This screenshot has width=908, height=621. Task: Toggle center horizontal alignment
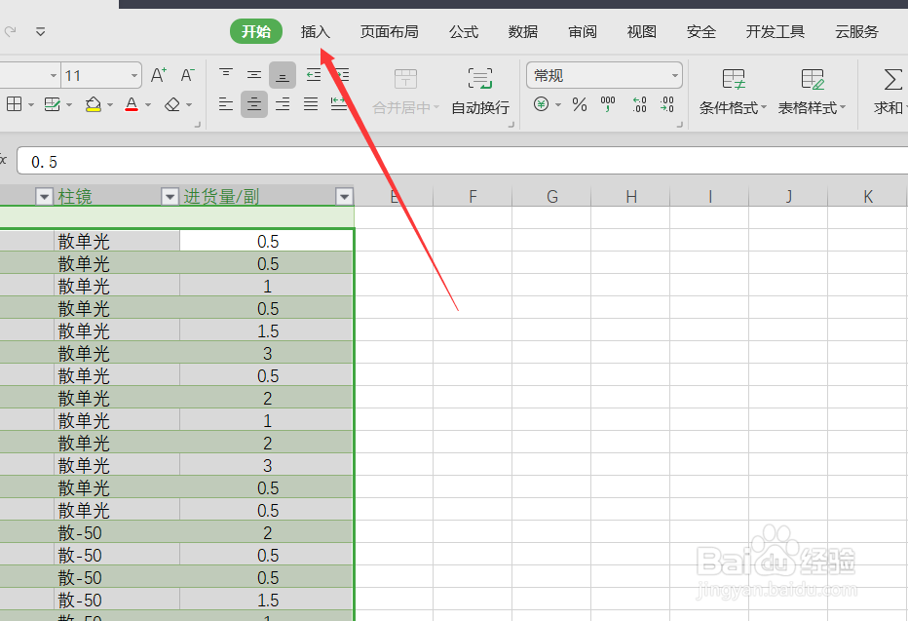coord(253,104)
